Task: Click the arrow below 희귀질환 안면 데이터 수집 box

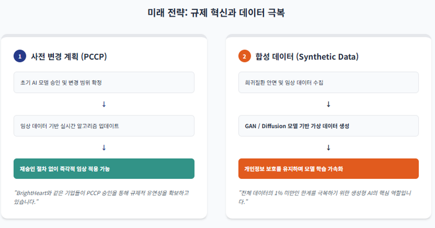Action: tap(328, 104)
